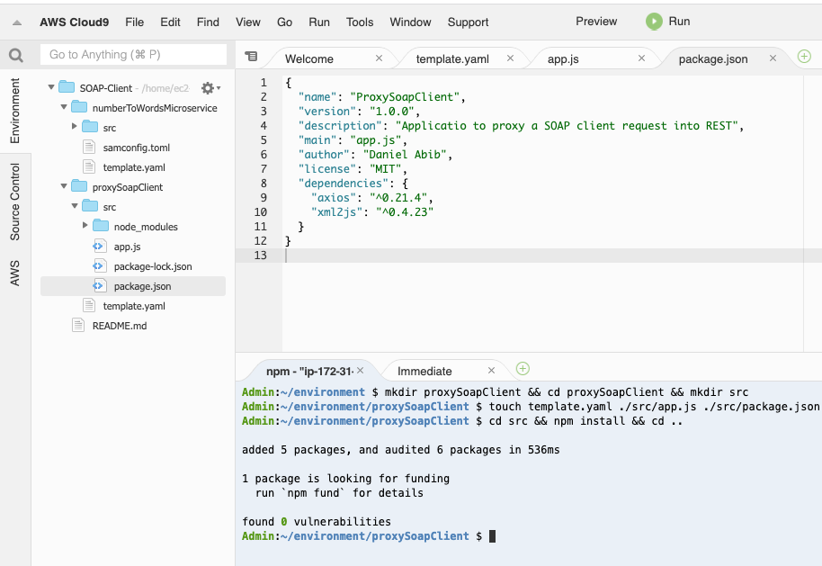Add a new editor tab with plus icon
This screenshot has height=566, width=822.
point(804,56)
